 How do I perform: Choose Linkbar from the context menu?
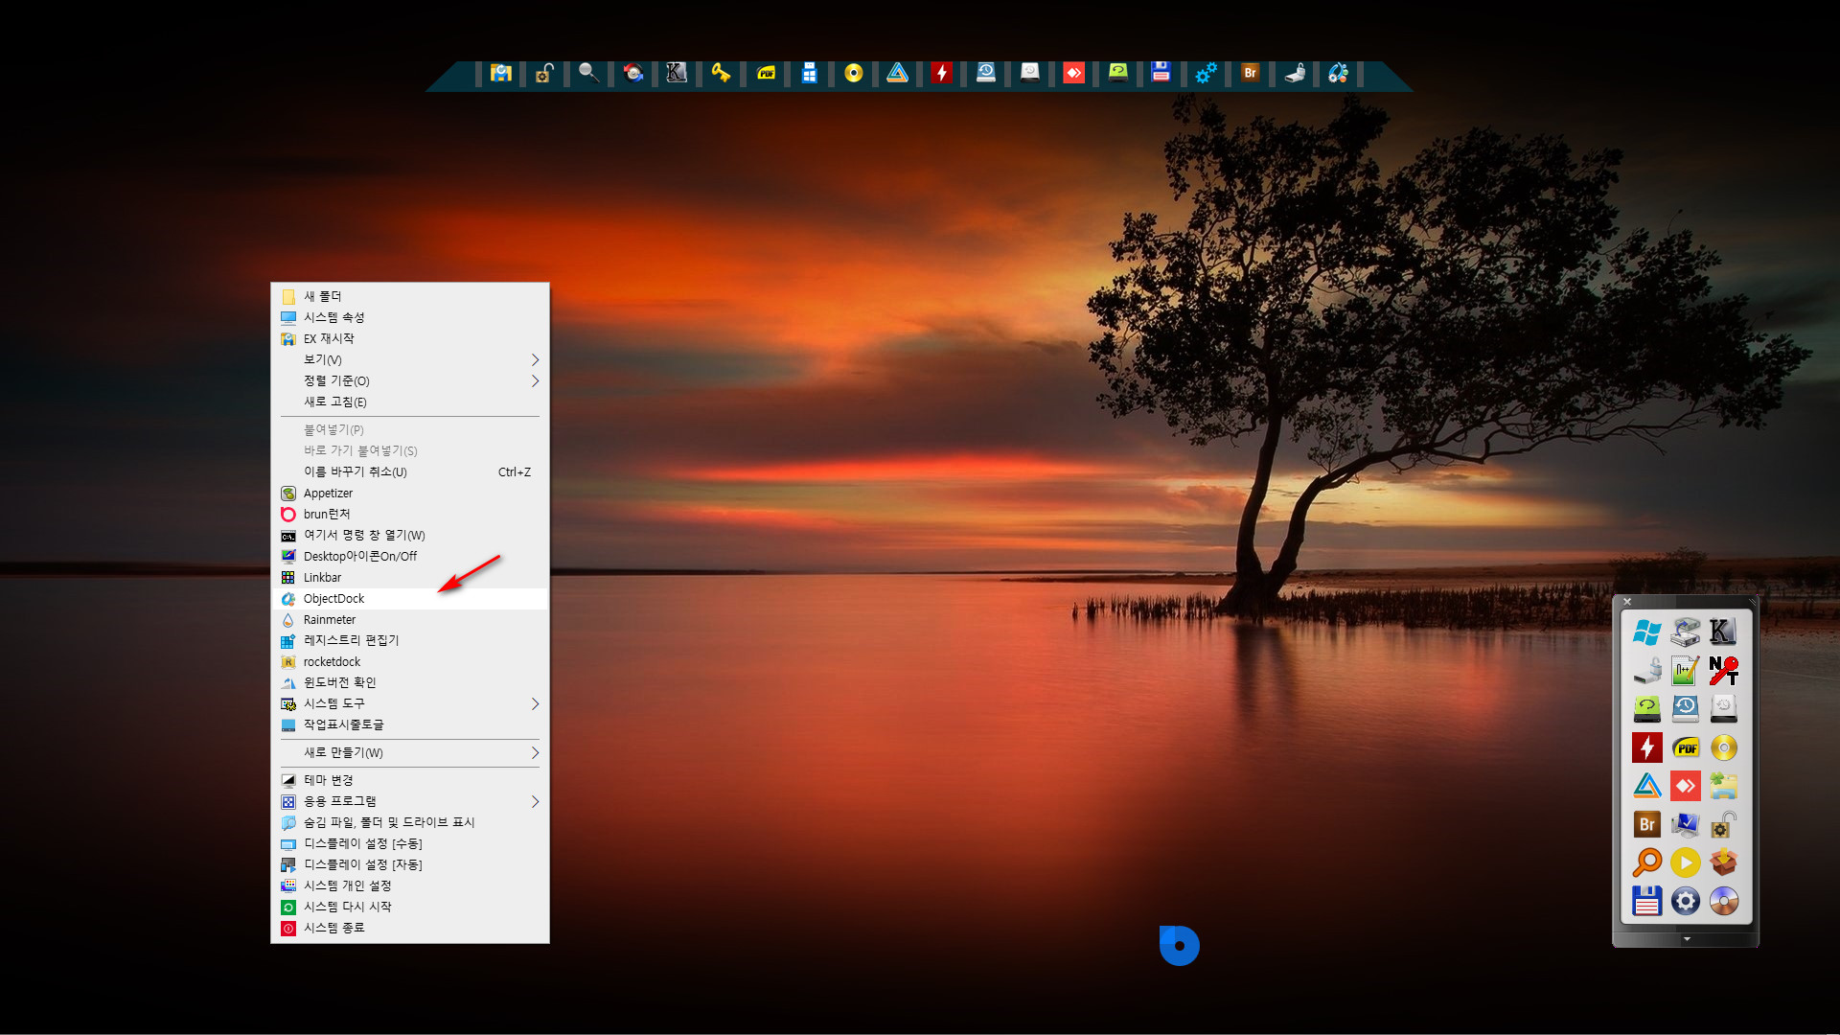coord(410,577)
